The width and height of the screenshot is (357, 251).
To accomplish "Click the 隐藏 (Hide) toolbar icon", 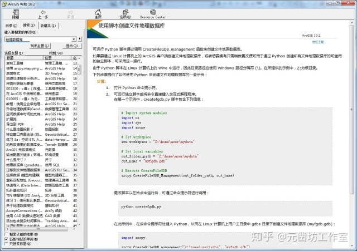I will [16, 14].
